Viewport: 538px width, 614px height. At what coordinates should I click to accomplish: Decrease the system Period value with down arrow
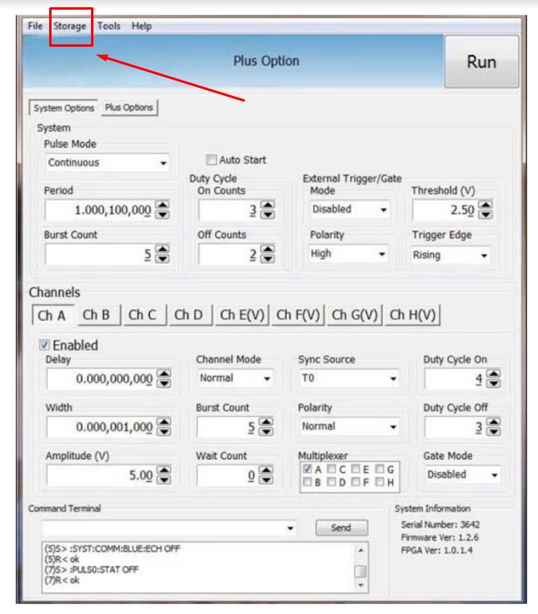tap(163, 214)
